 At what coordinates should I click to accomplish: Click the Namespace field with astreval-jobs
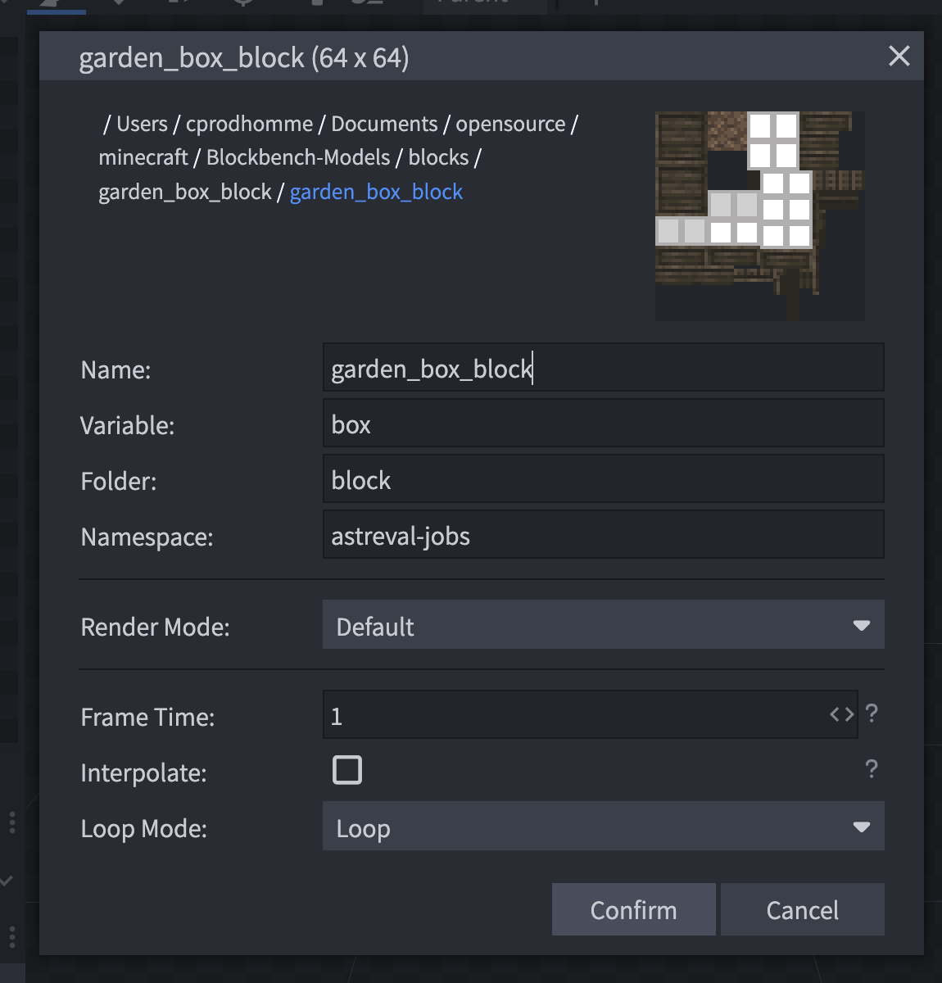point(603,536)
